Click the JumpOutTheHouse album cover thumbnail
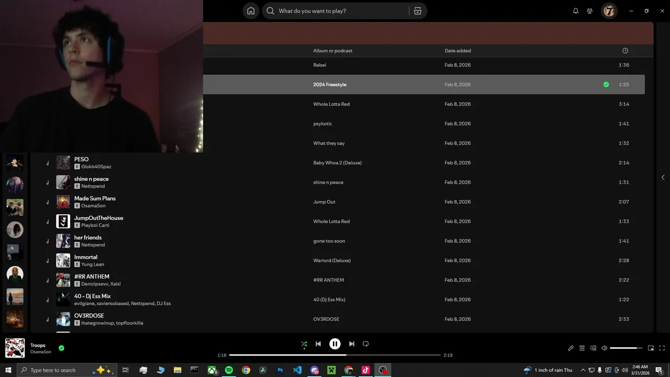 (x=63, y=221)
